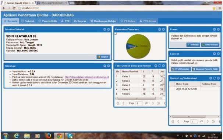Refresh Tabel Jumlah Siswa per Rombel
The width and height of the screenshot is (223, 140).
(160, 66)
